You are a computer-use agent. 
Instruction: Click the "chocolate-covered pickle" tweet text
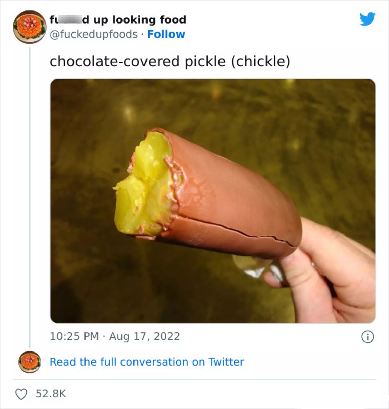click(138, 62)
